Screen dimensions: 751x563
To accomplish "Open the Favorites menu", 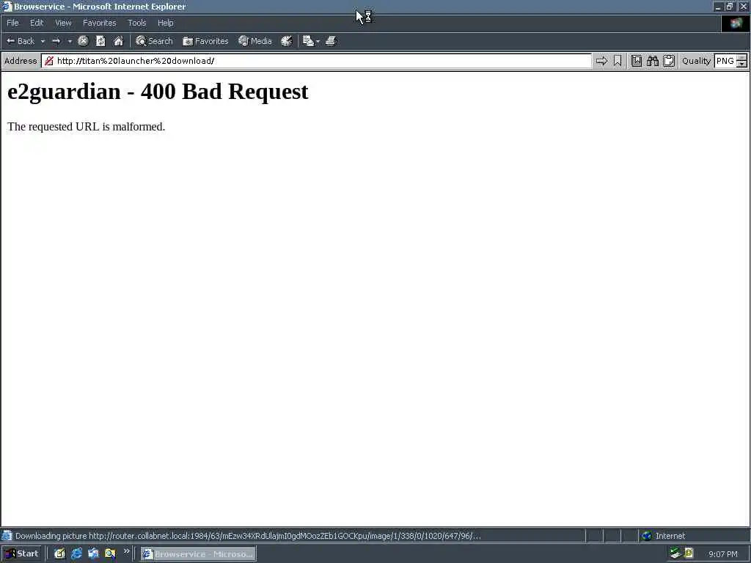I will pyautogui.click(x=99, y=23).
